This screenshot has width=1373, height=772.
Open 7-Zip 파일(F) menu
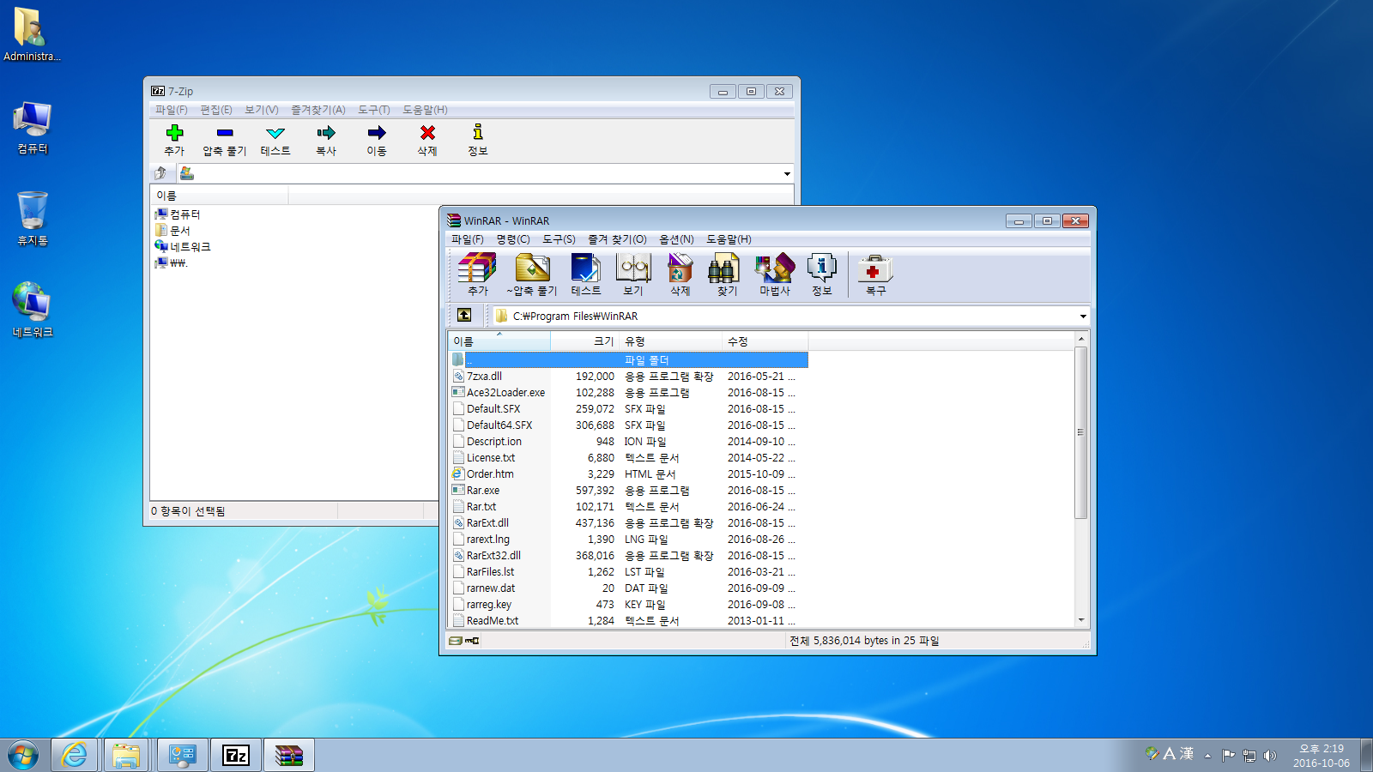tap(171, 110)
